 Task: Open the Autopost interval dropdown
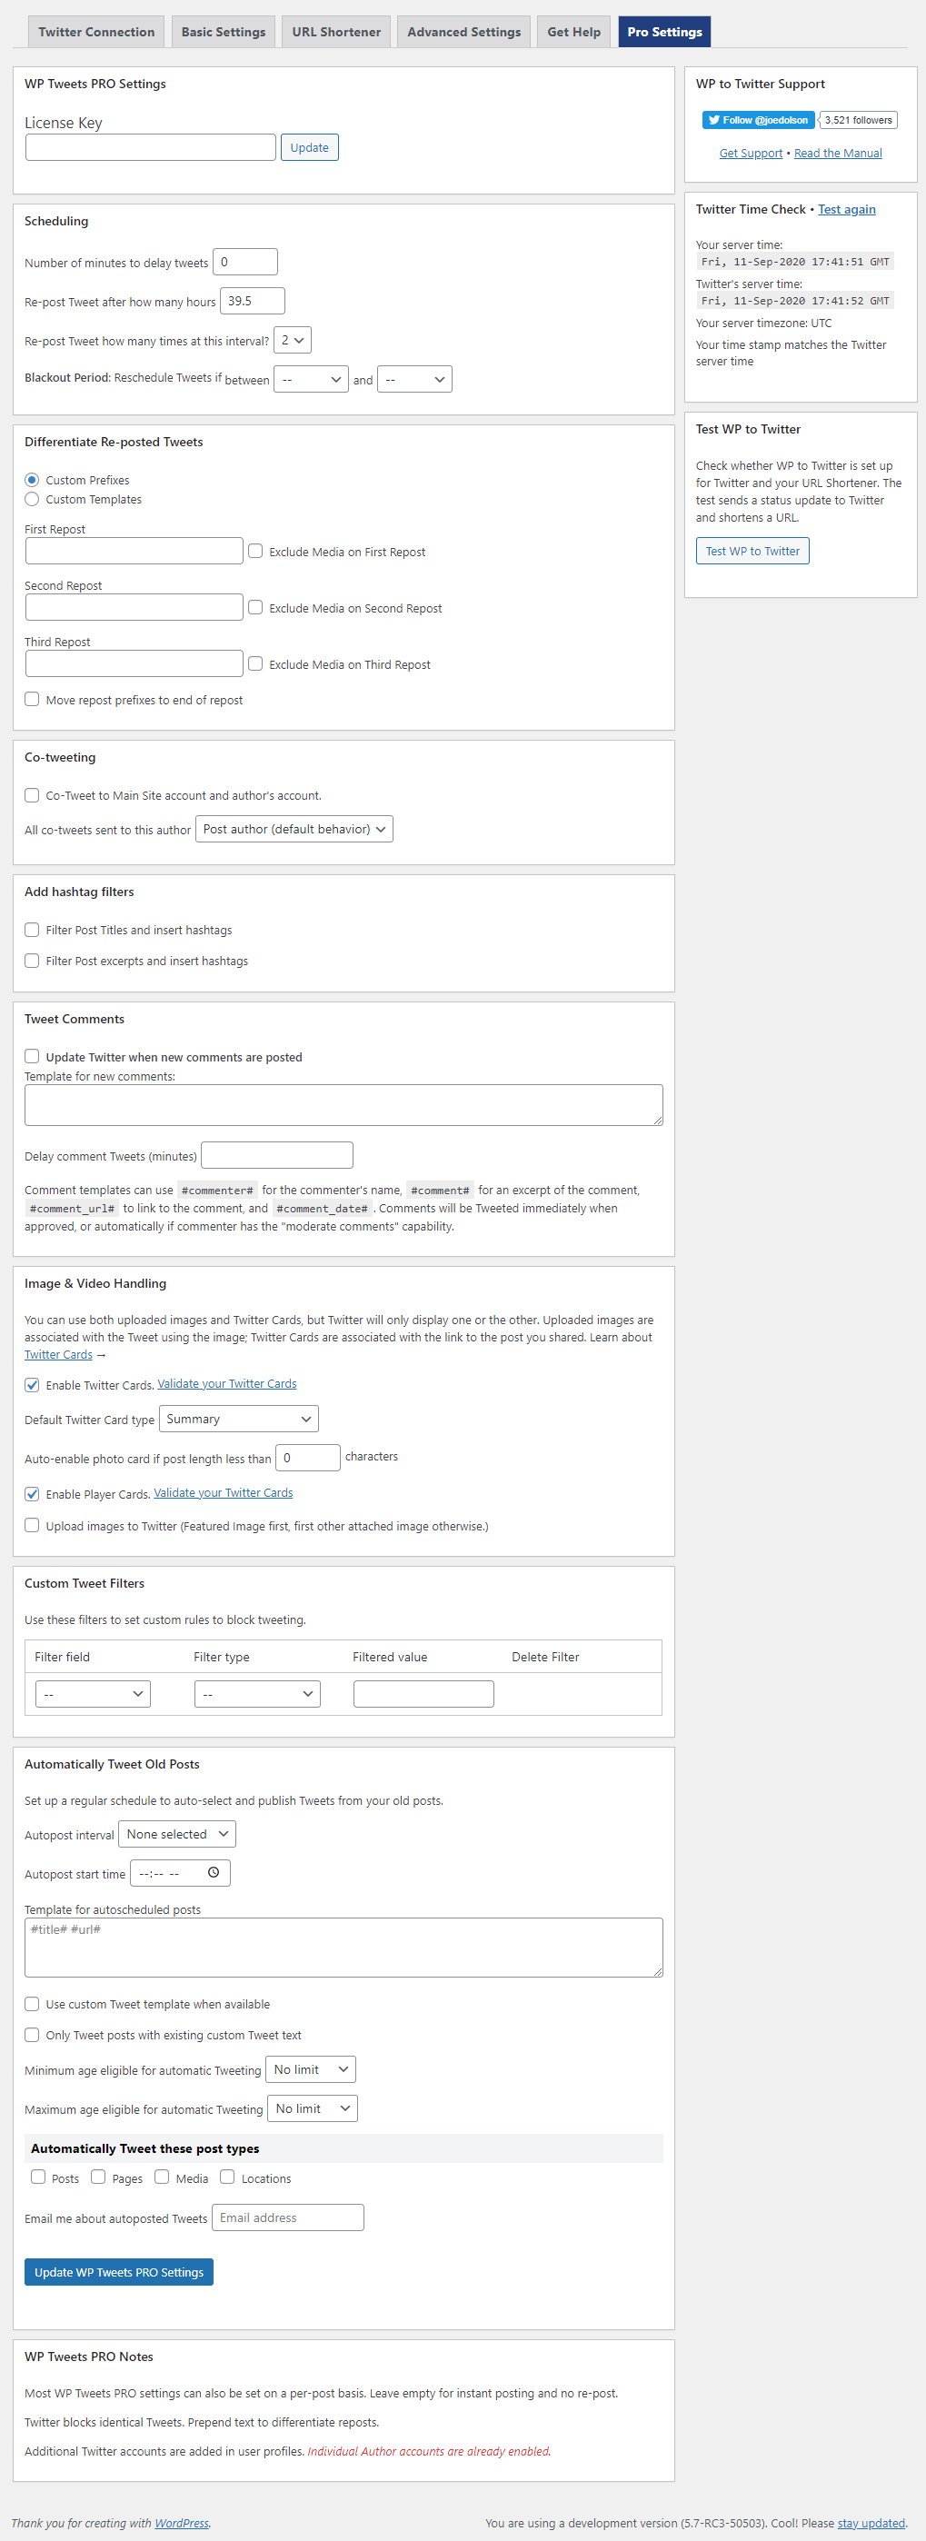pyautogui.click(x=177, y=1834)
